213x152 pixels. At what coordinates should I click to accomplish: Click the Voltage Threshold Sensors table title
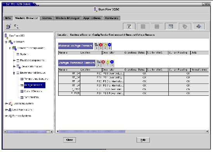pos(77,63)
